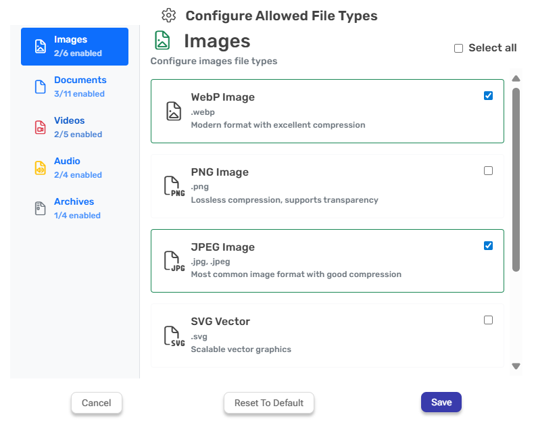Click the JPG file type icon

tap(174, 261)
